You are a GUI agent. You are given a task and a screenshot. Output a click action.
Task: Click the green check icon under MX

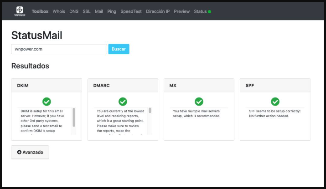(199, 102)
